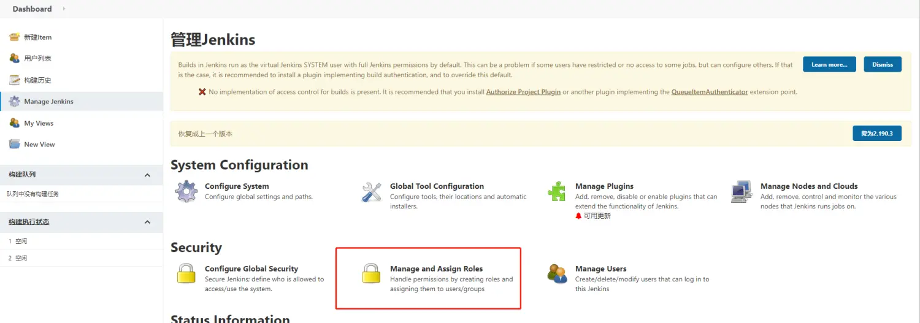Dismiss the build authentication warning
Viewport: 920px width, 323px height.
click(x=883, y=64)
